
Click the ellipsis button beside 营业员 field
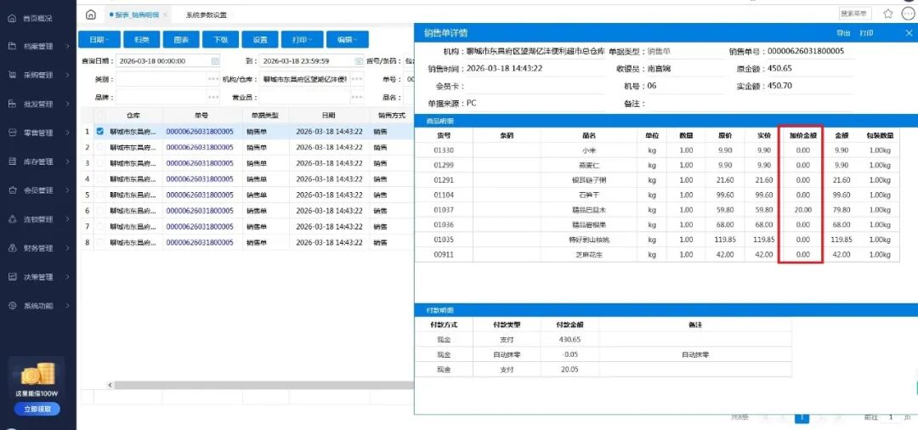point(356,98)
